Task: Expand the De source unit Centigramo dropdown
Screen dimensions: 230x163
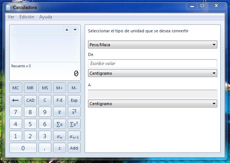Action: point(152,73)
